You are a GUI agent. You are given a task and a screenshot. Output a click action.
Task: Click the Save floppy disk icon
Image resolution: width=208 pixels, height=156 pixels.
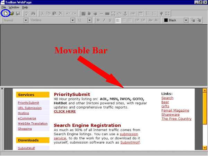click(x=18, y=14)
